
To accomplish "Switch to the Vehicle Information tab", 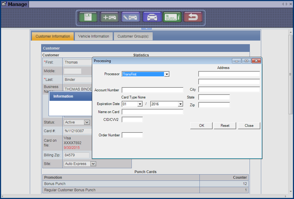I will click(x=94, y=36).
